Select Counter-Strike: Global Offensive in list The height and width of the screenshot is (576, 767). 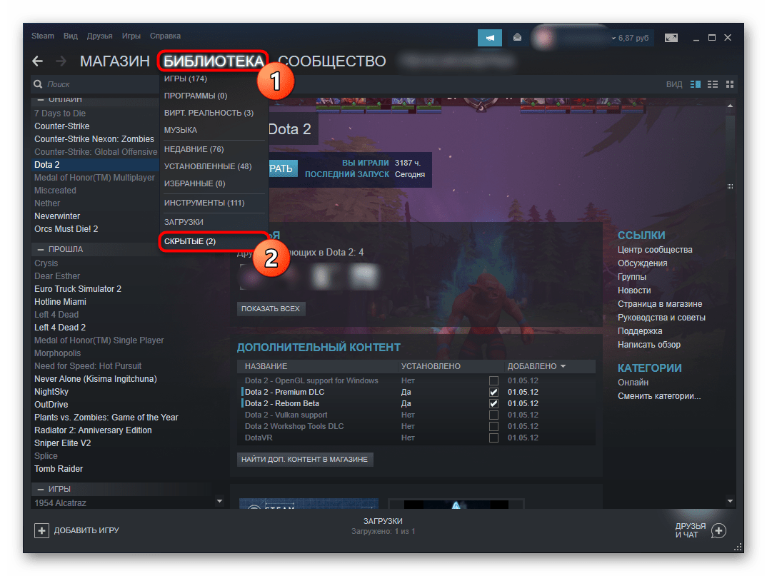click(x=96, y=152)
